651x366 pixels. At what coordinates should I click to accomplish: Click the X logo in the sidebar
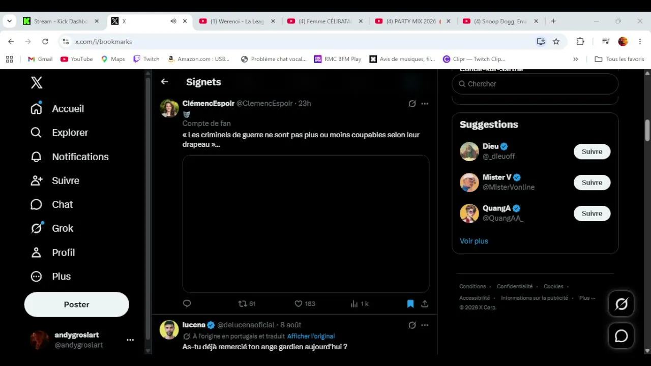(x=37, y=82)
